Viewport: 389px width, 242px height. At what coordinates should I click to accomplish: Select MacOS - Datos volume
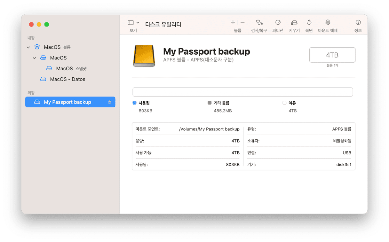(x=67, y=79)
